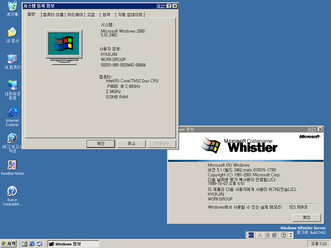Viewport: 331px width, 248px height.
Task: Click 확인 in the Windows 정보 dialog
Action: pos(306,218)
